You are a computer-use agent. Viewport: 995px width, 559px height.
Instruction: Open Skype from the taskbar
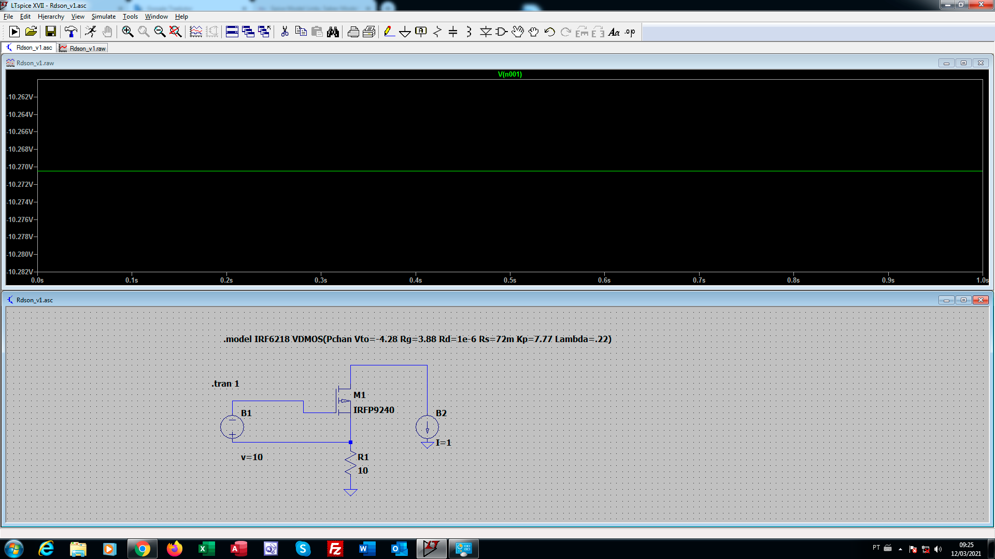(303, 549)
